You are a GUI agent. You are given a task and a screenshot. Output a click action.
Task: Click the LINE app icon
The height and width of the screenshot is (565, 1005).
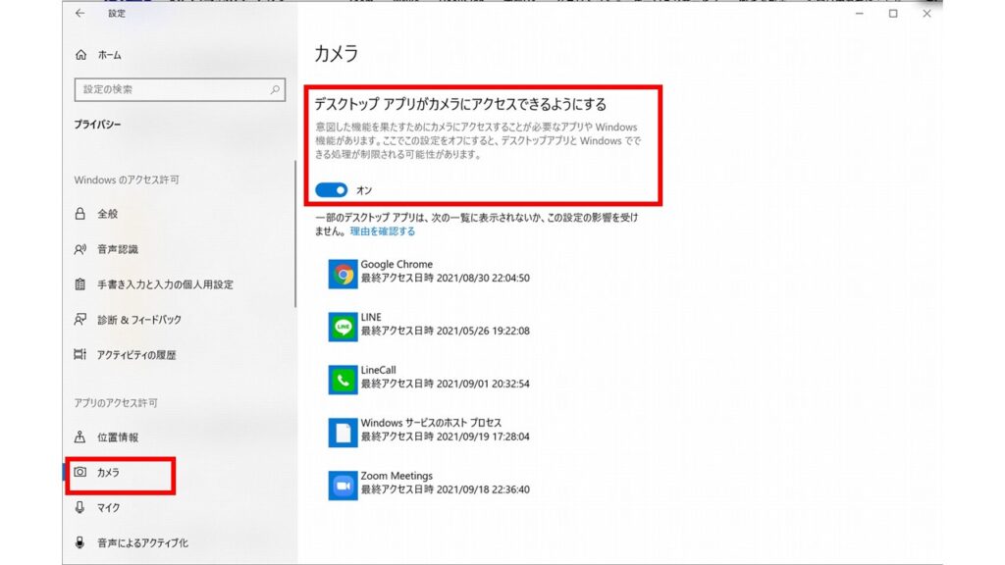tap(344, 327)
